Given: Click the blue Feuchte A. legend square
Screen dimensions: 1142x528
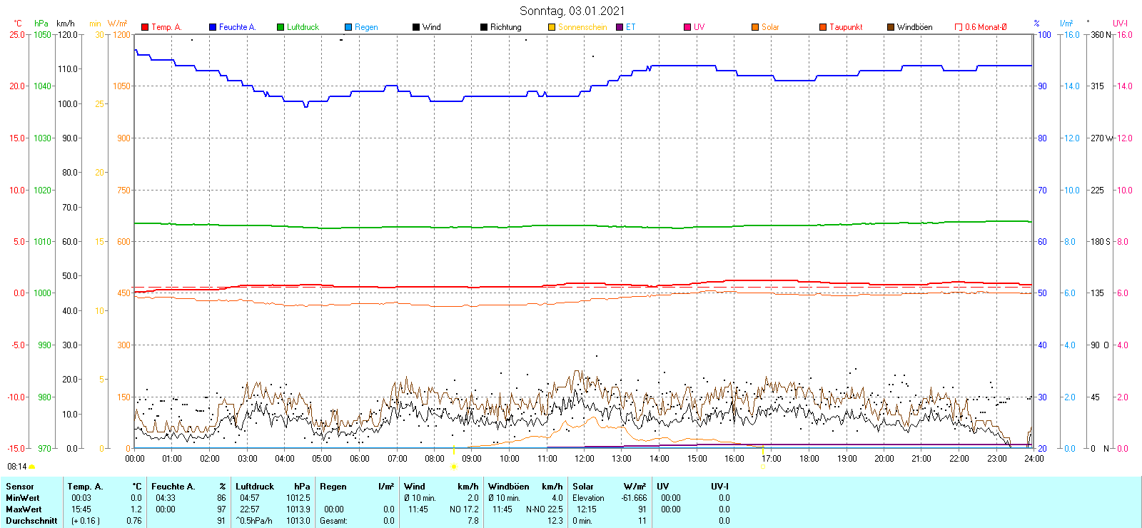Looking at the screenshot, I should [x=213, y=27].
